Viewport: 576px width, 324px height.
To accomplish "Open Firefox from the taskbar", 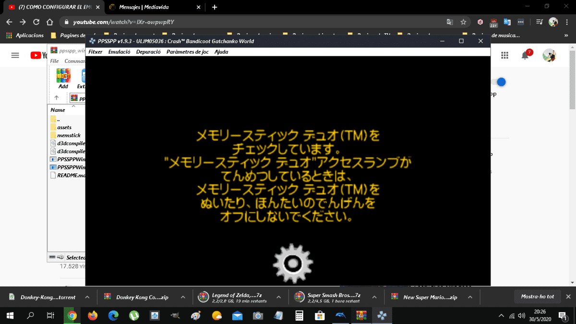I will (x=93, y=315).
